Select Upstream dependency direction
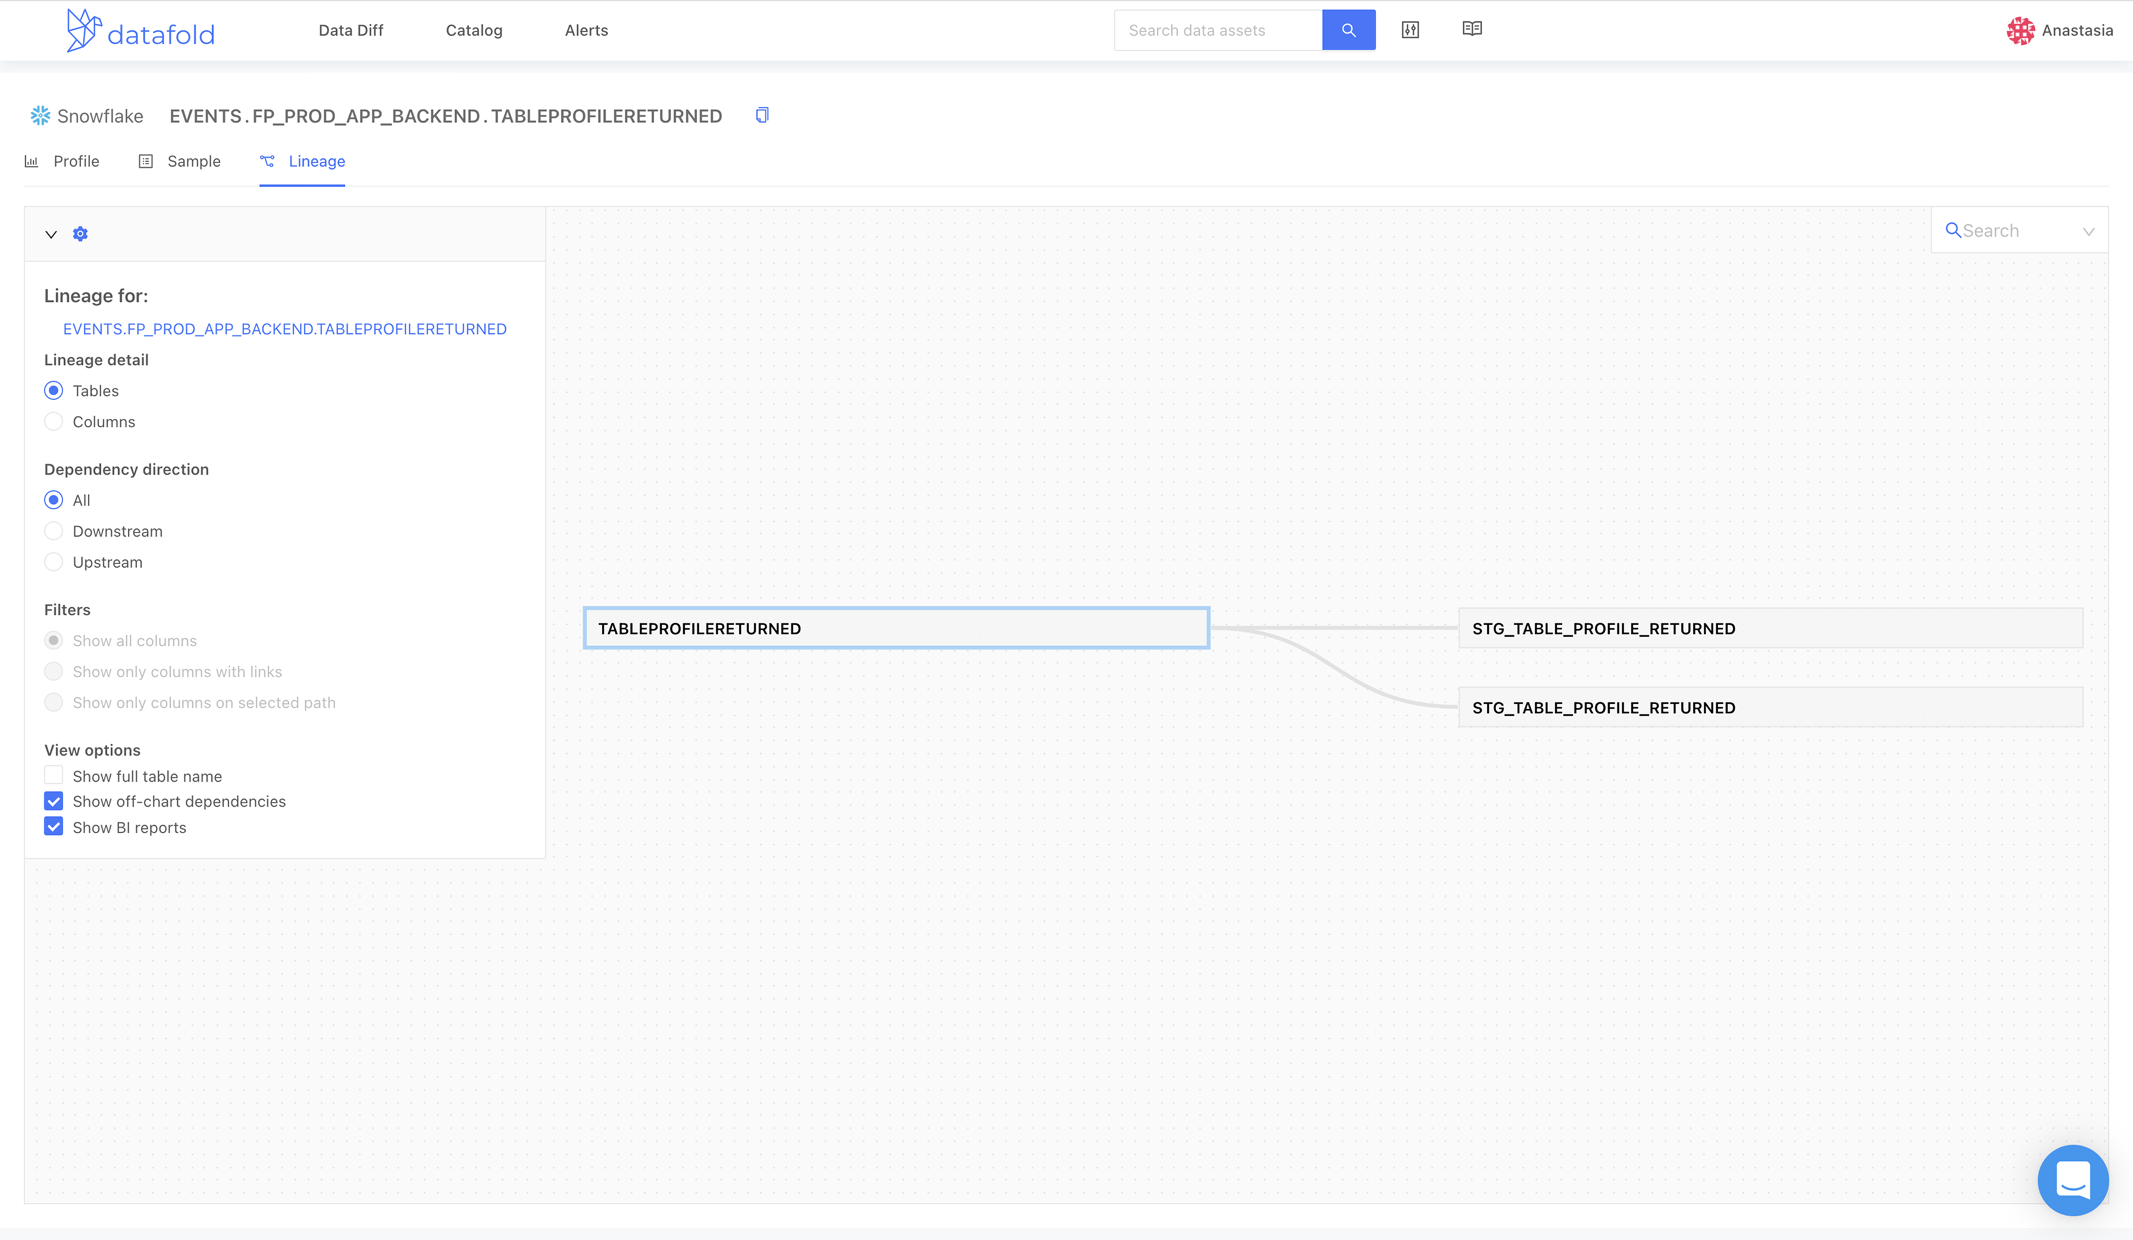The width and height of the screenshot is (2133, 1240). 54,562
